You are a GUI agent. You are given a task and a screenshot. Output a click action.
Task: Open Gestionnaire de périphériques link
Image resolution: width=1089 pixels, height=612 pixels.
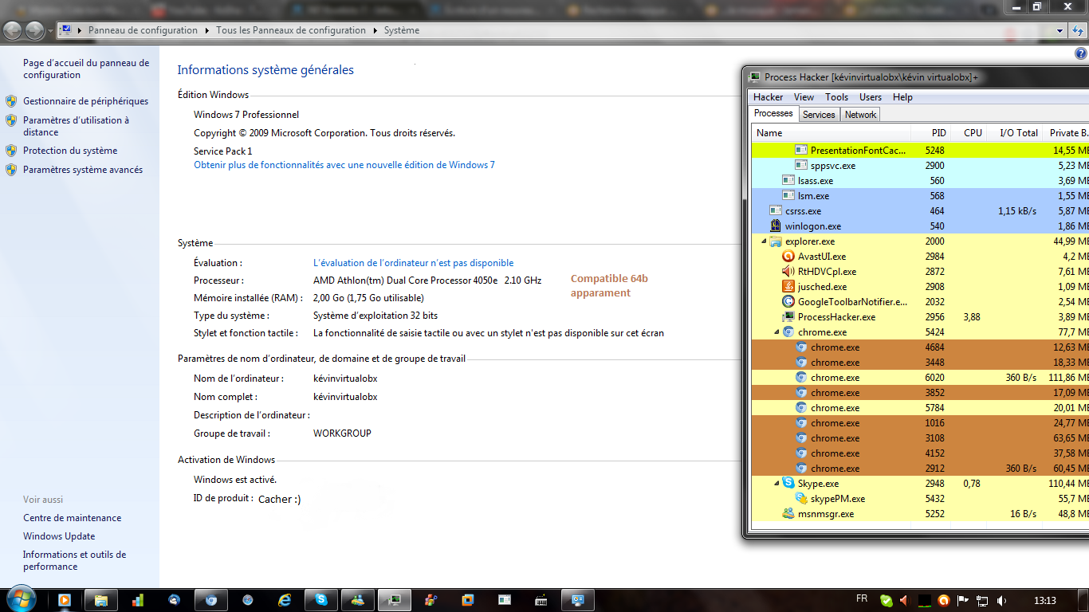(x=86, y=101)
